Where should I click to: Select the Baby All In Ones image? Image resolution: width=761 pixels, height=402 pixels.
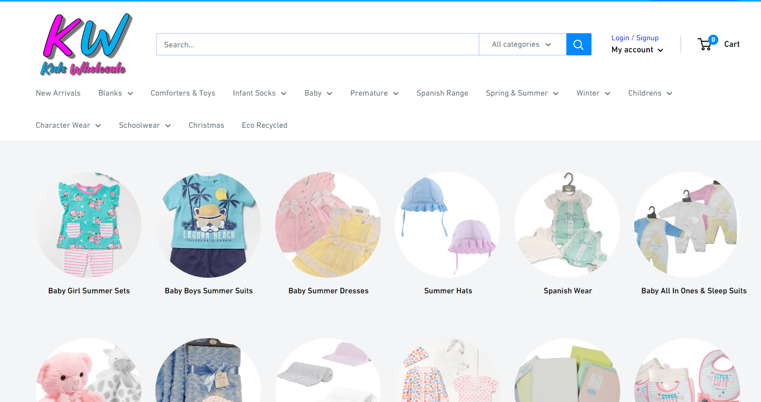pos(687,225)
